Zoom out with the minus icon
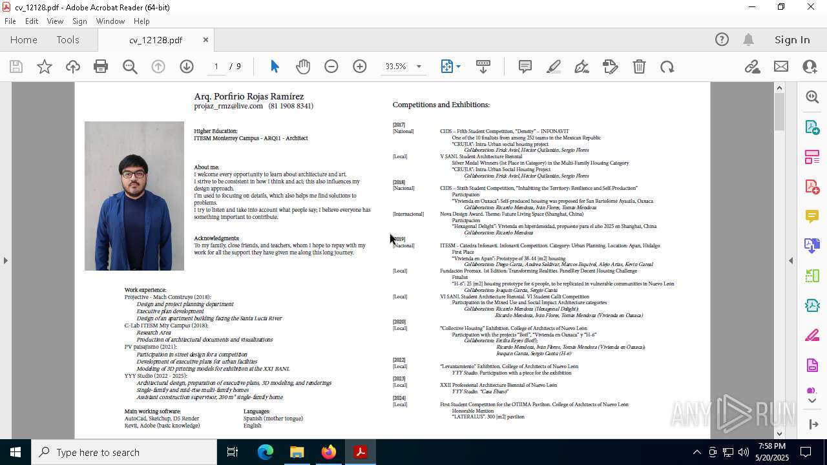Viewport: 827px width, 465px height. coord(331,67)
